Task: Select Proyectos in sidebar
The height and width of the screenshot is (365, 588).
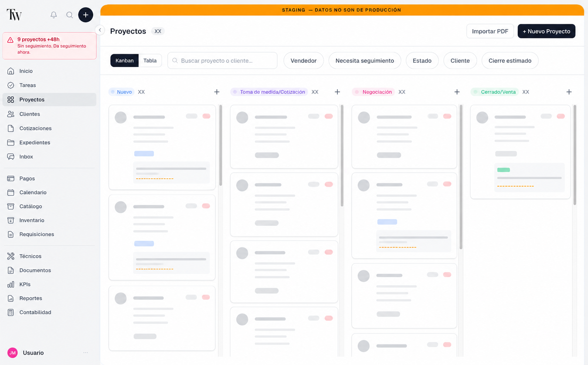Action: click(50, 100)
